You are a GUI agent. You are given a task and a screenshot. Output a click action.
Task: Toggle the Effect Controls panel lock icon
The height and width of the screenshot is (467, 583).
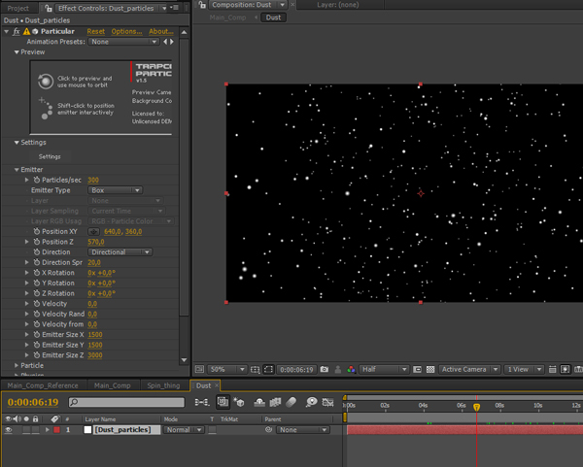[x=49, y=8]
